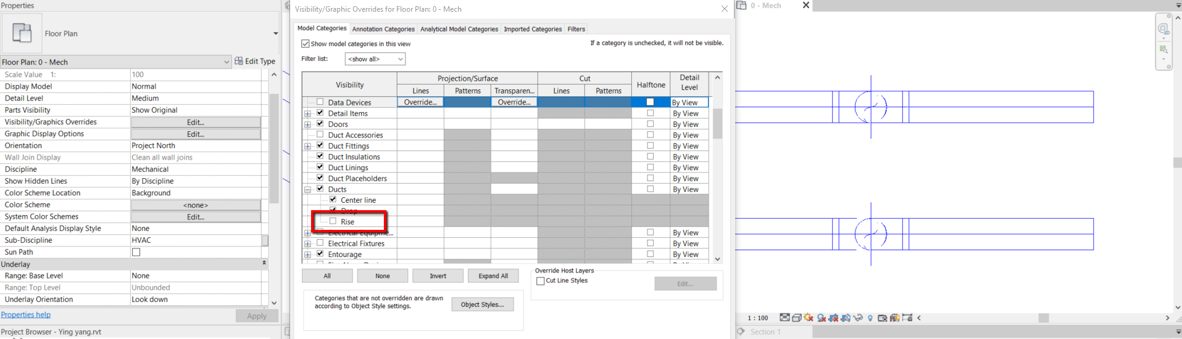
Task: Click the Detail Level icon in view control bar
Action: 785,317
